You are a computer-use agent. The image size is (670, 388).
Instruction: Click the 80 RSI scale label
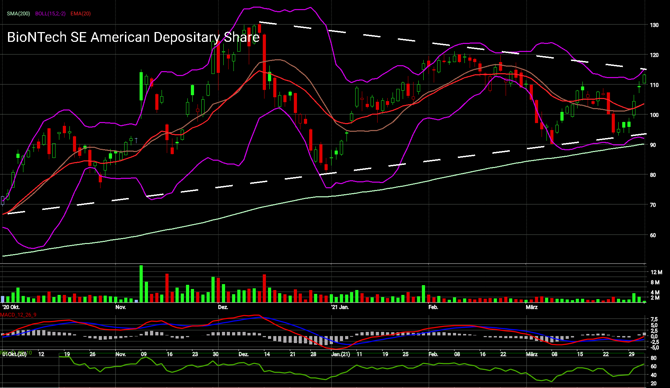click(x=653, y=358)
